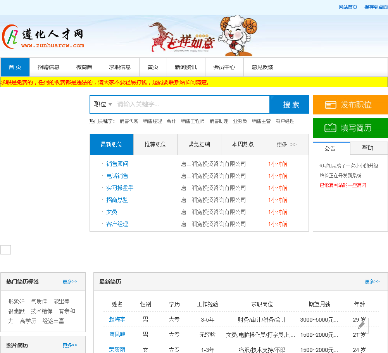This screenshot has width=388, height=353.
Task: Click hot keyword 销售工程师
Action: coord(193,121)
